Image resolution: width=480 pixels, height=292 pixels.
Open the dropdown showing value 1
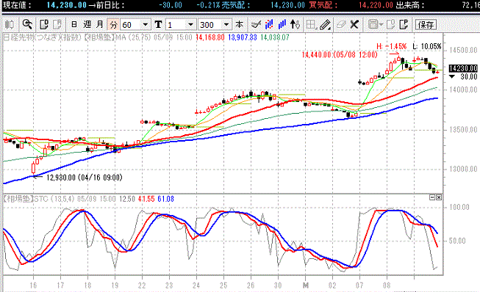tap(190, 24)
